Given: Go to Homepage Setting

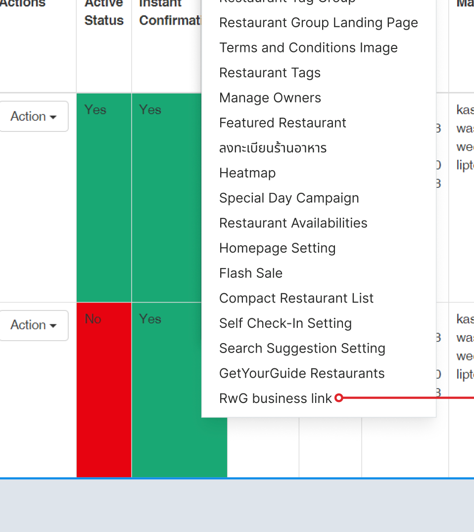Looking at the screenshot, I should point(277,248).
